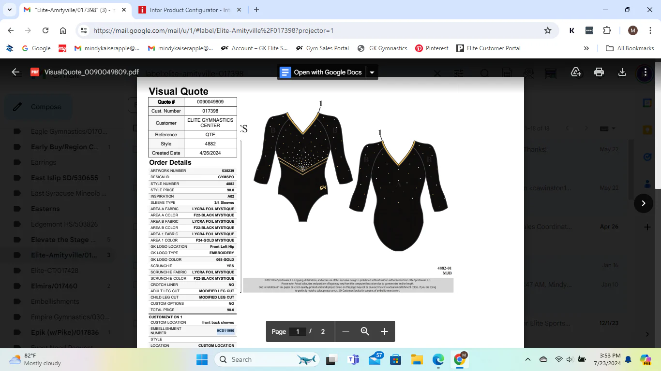Image resolution: width=661 pixels, height=371 pixels.
Task: Select highlighted embellishment number 9CS11996
Action: pyautogui.click(x=225, y=331)
